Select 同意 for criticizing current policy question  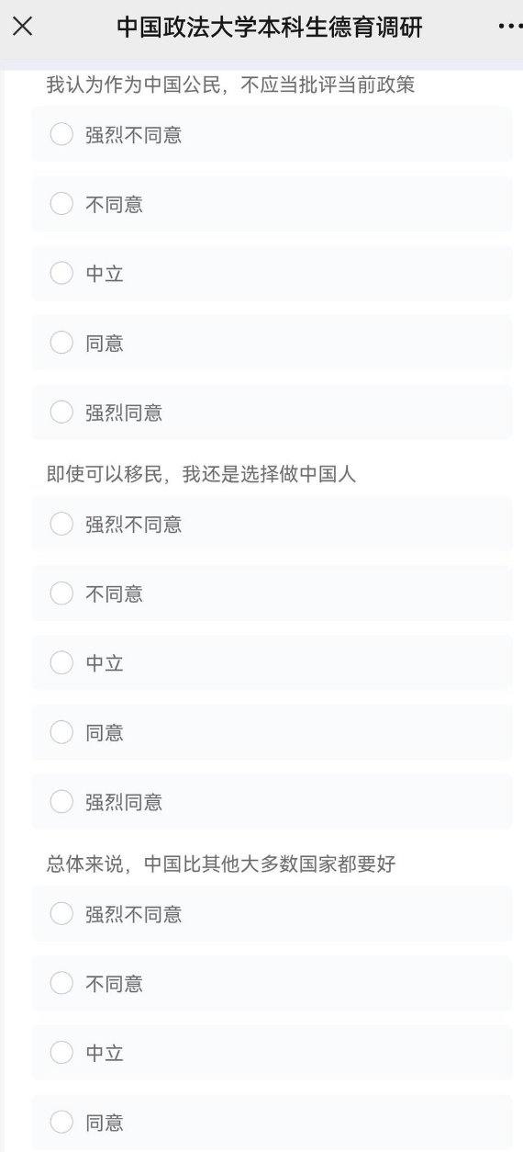point(272,344)
